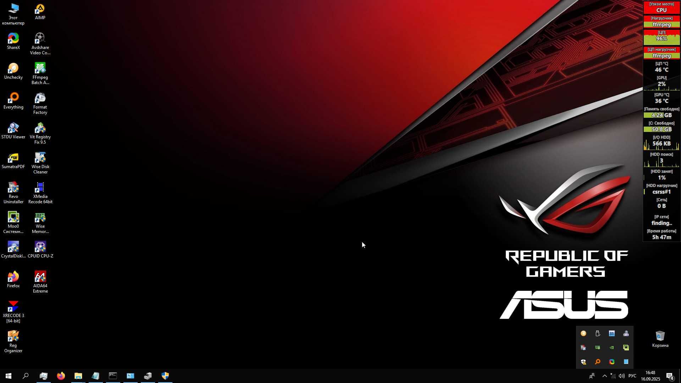Click the '[HDD нагрузчик] csrss#1' entry
The width and height of the screenshot is (681, 383).
click(661, 189)
